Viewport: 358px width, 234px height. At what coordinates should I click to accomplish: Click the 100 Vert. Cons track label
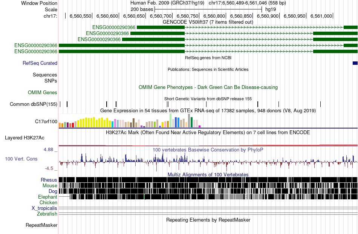(x=21, y=159)
